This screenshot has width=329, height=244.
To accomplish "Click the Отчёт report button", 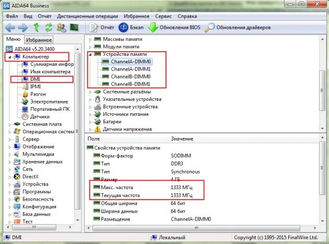I will tap(102, 28).
